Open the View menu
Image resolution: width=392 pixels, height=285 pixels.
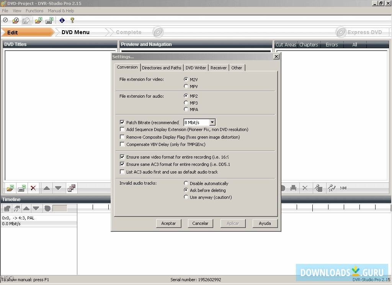(x=17, y=11)
